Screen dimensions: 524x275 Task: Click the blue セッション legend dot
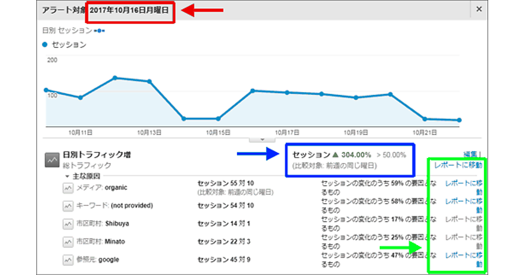coord(45,45)
